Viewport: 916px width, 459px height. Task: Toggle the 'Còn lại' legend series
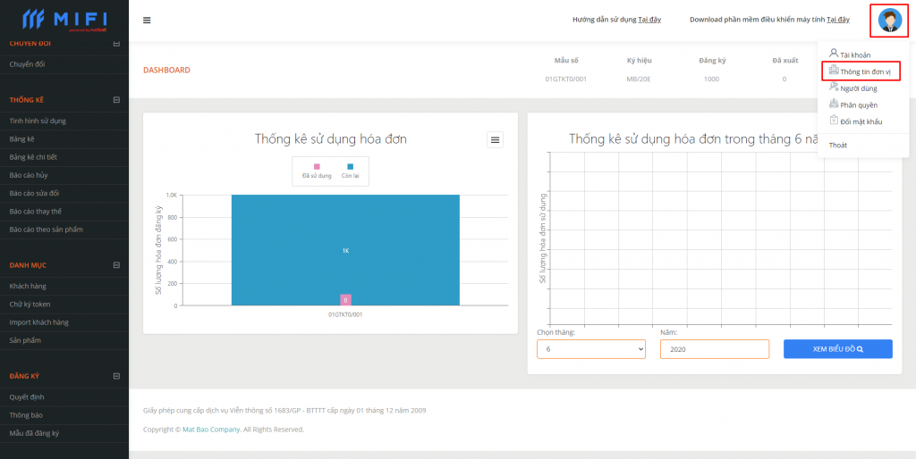350,171
